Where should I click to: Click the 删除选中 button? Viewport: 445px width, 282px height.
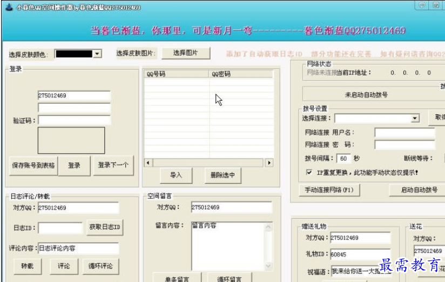223,175
